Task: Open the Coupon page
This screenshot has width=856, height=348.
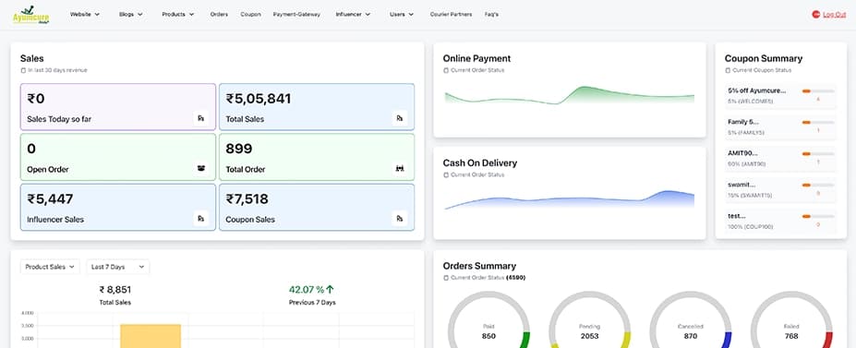Action: coord(250,14)
